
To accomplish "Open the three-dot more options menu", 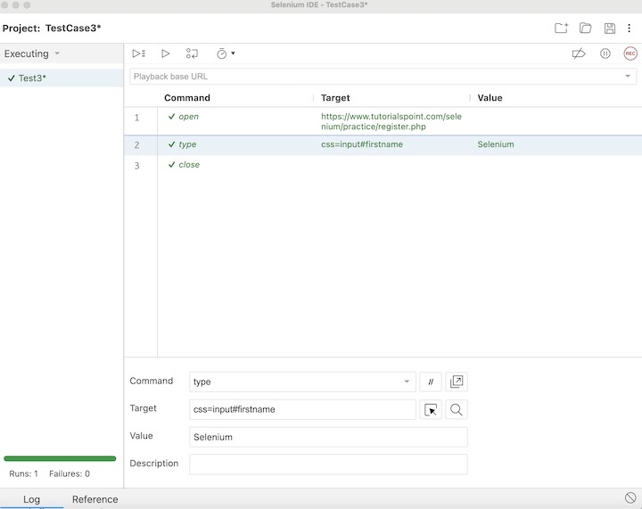I will click(x=629, y=29).
